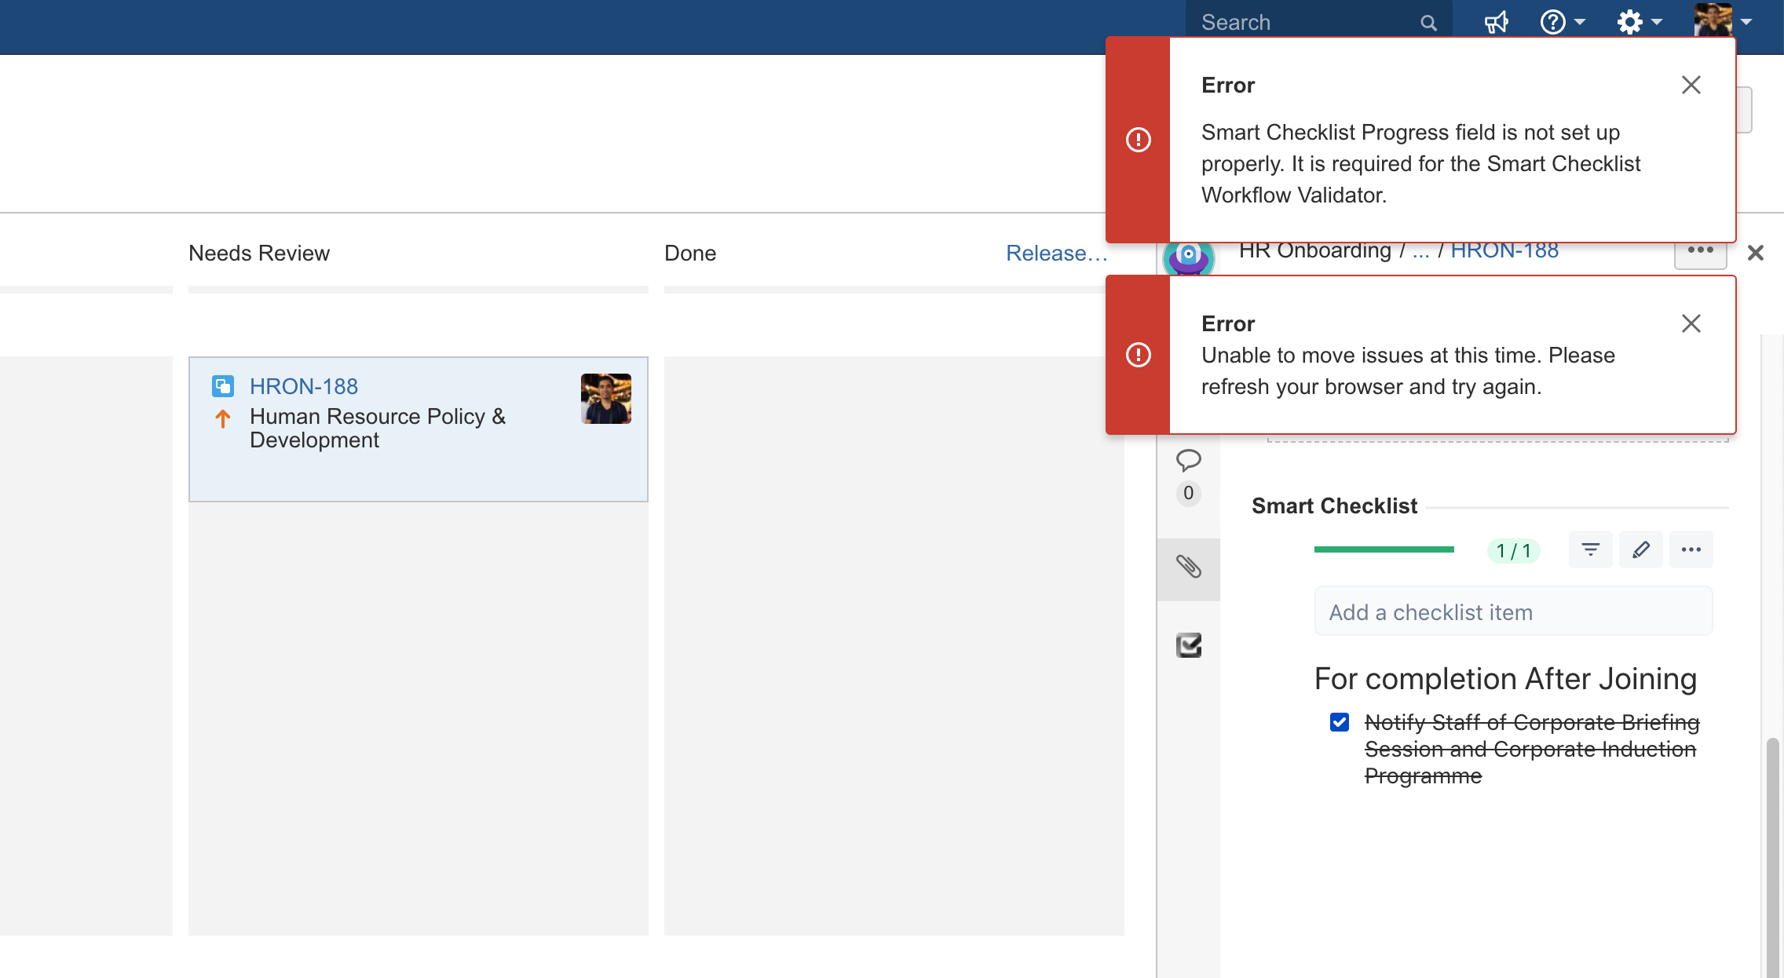Open the Smart Checklist more options menu
The height and width of the screenshot is (978, 1784).
(x=1691, y=549)
